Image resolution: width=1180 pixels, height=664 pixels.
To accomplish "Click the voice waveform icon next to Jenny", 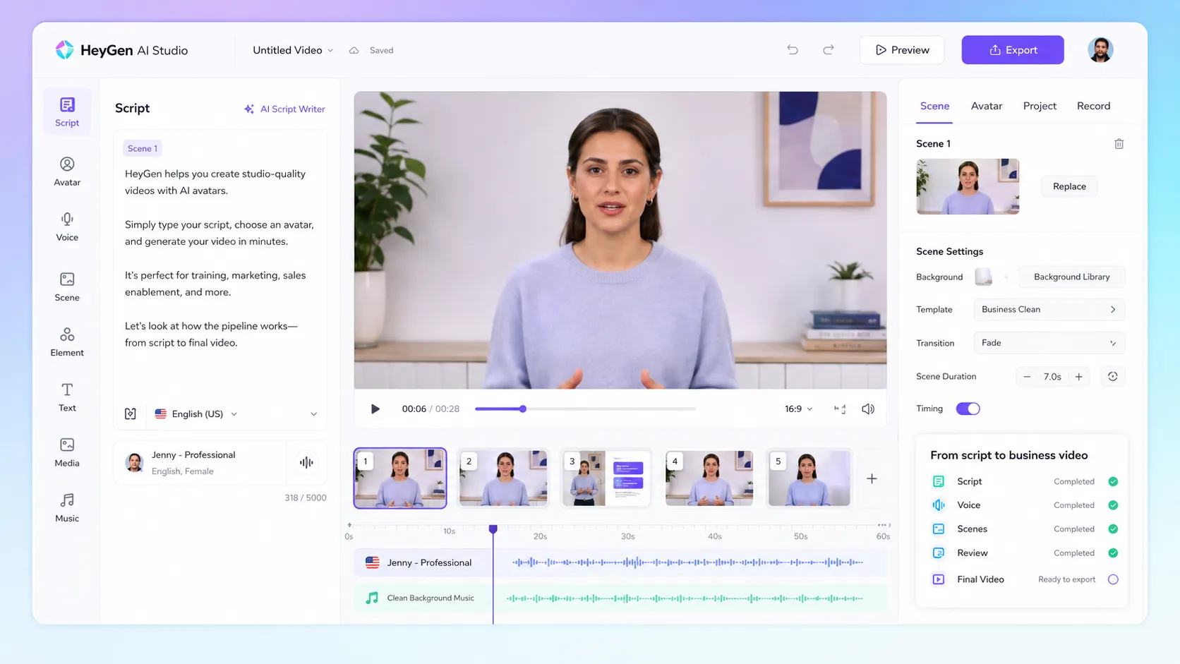I will point(306,462).
